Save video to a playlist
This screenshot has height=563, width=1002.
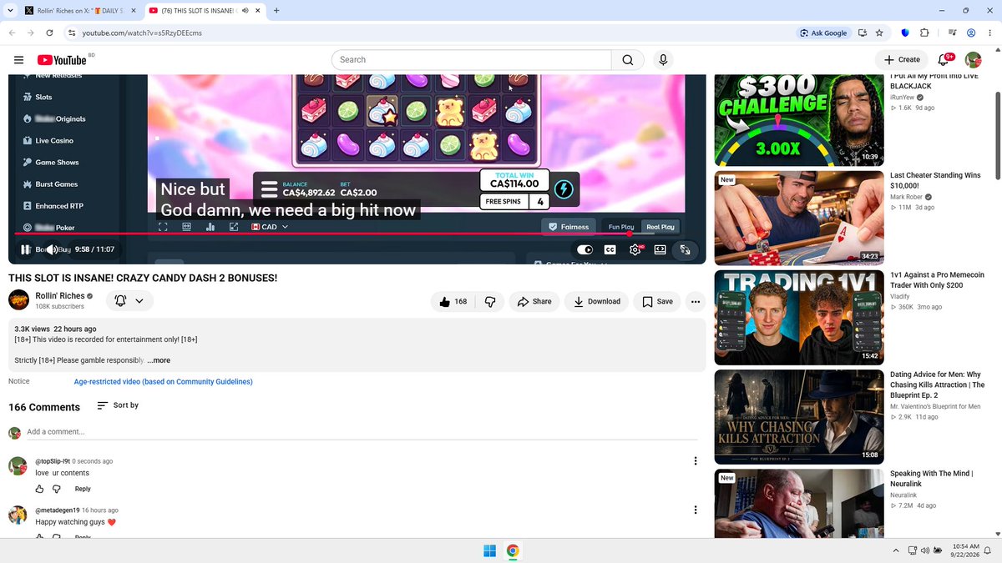[657, 301]
